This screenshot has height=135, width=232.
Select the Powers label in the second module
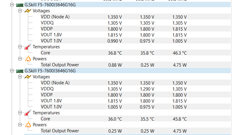coord(40,124)
